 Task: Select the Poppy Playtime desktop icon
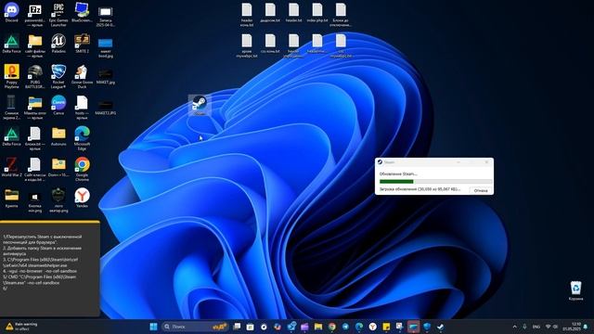tap(12, 76)
